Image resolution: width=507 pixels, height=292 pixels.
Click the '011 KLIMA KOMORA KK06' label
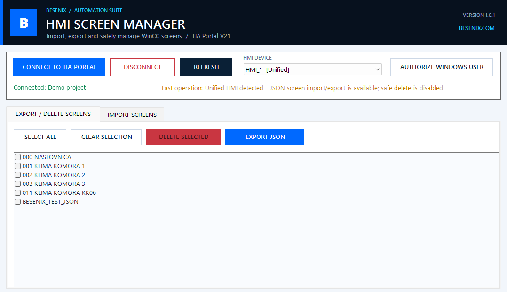(x=59, y=192)
